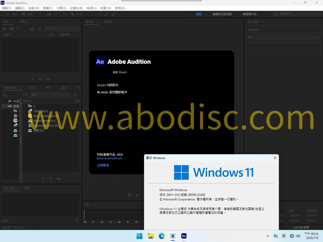This screenshot has width=323, height=242.
Task: Open the Windows Start menu
Action: click(x=139, y=236)
